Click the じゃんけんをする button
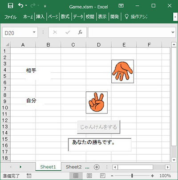The height and width of the screenshot is (180, 178). point(98,127)
